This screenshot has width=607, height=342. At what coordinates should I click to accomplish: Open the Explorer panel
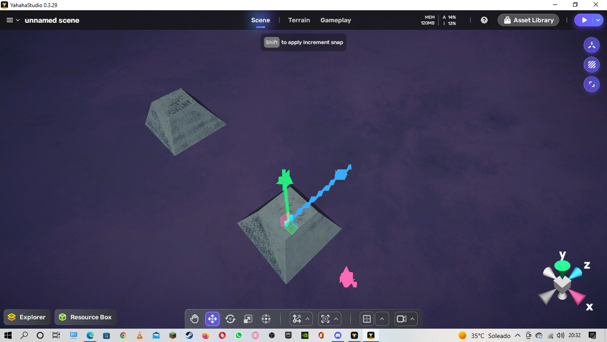pos(27,317)
